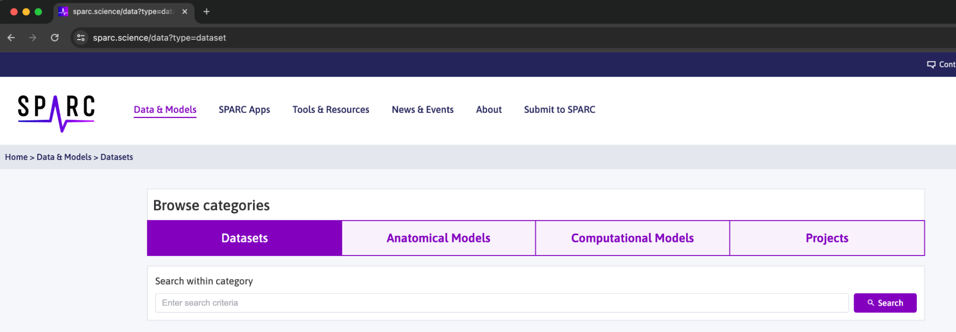Click the Browse categories heading
Screen dimensions: 956x332
coord(211,205)
